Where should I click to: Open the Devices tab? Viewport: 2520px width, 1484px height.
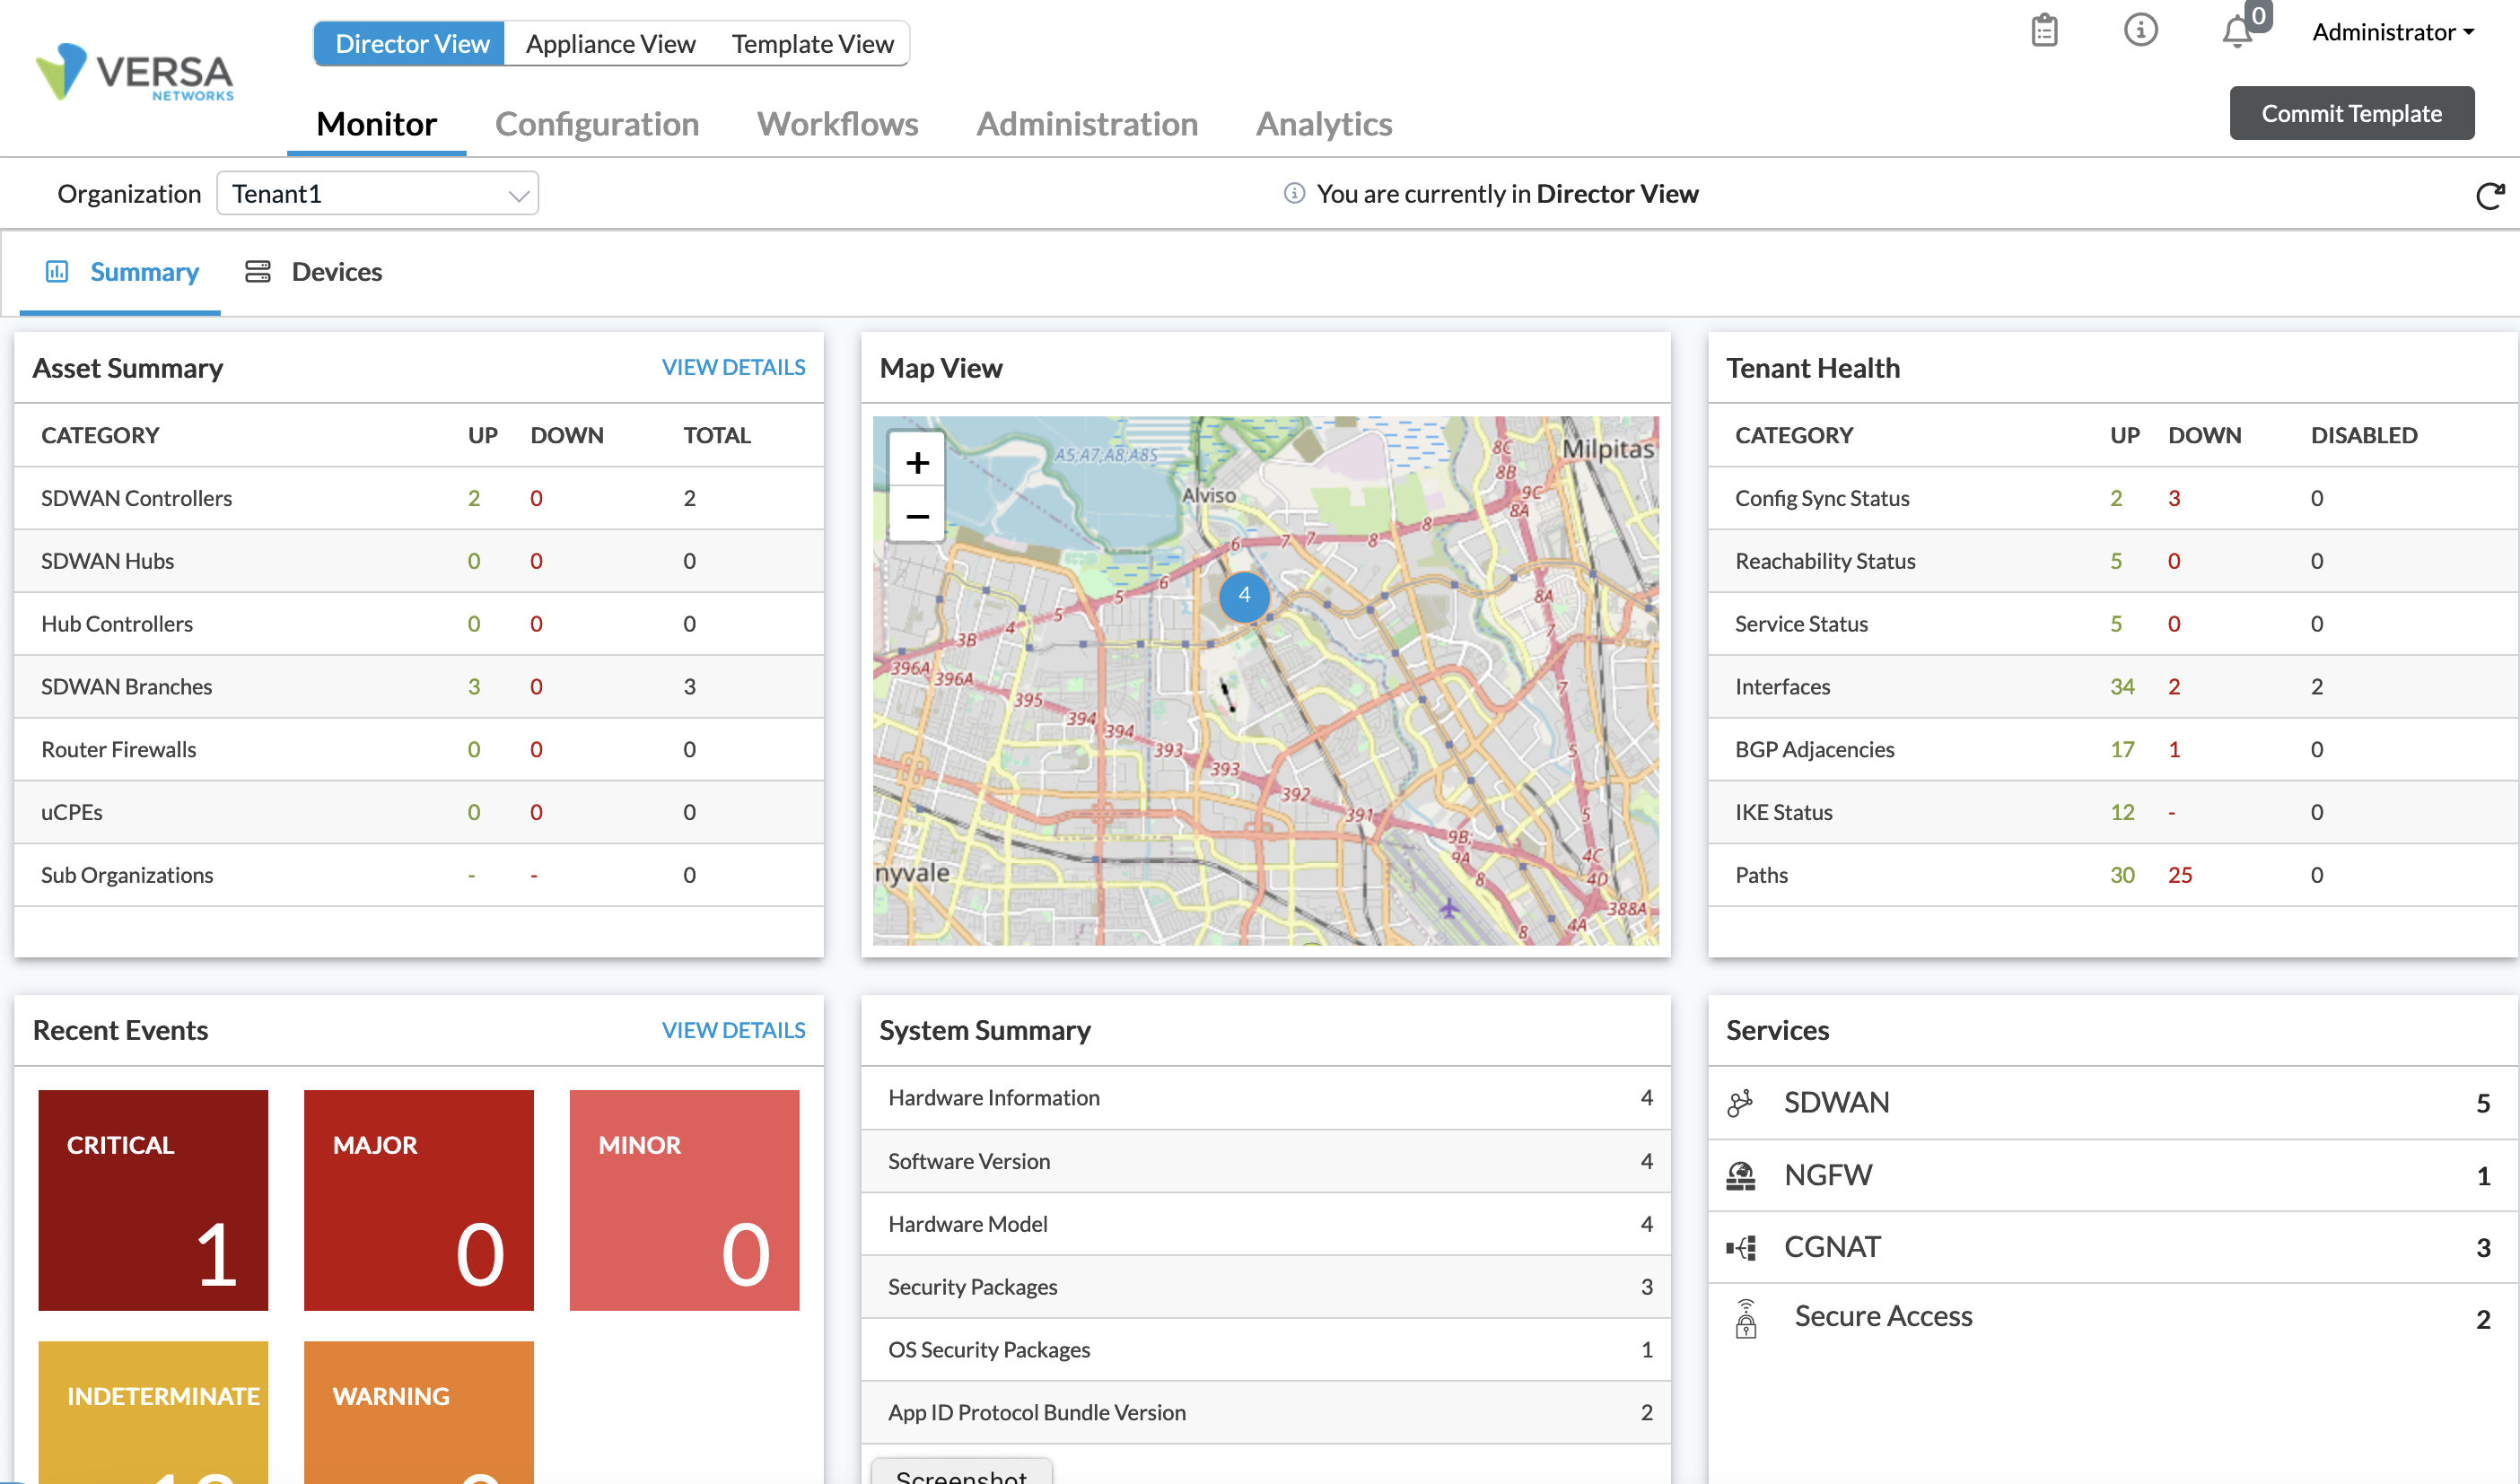click(314, 272)
